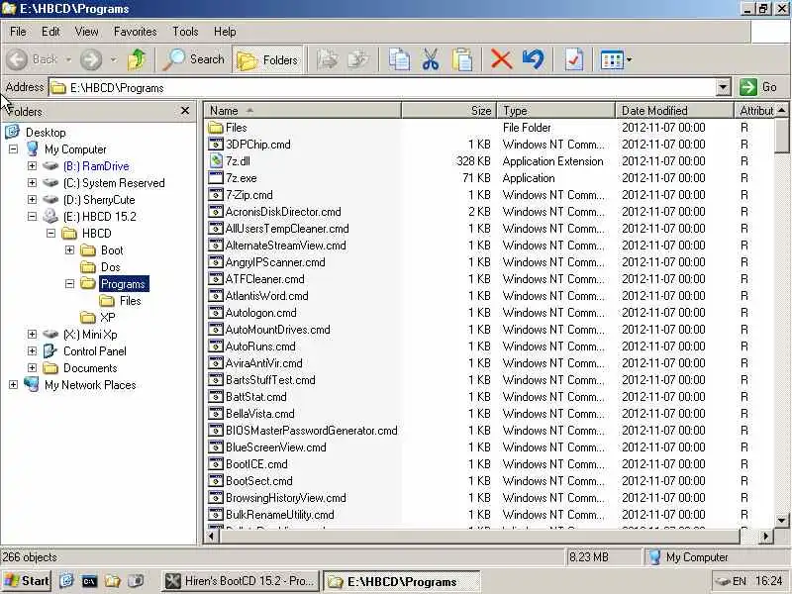Expand the Control Panel node
The width and height of the screenshot is (792, 594).
point(33,351)
